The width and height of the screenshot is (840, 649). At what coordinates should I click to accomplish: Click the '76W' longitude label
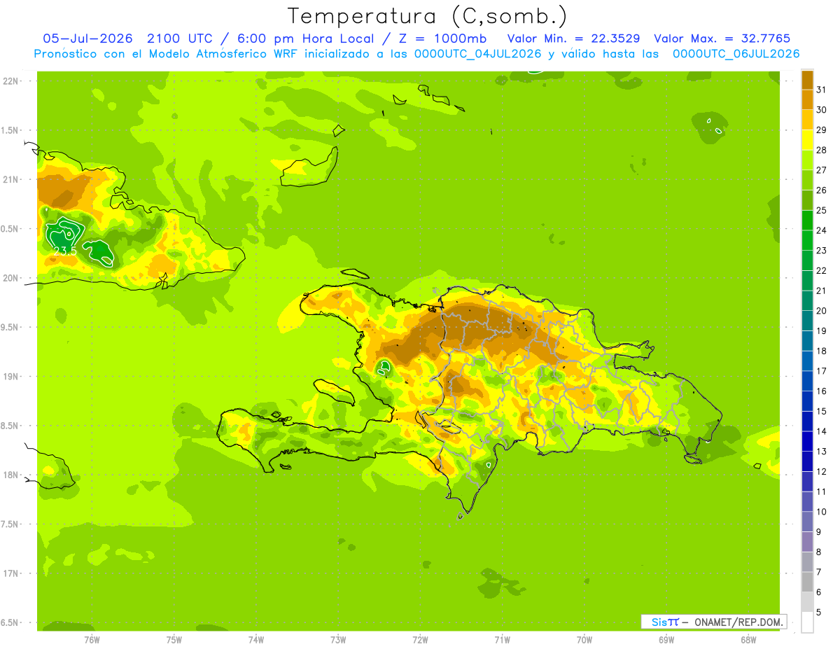tap(92, 640)
